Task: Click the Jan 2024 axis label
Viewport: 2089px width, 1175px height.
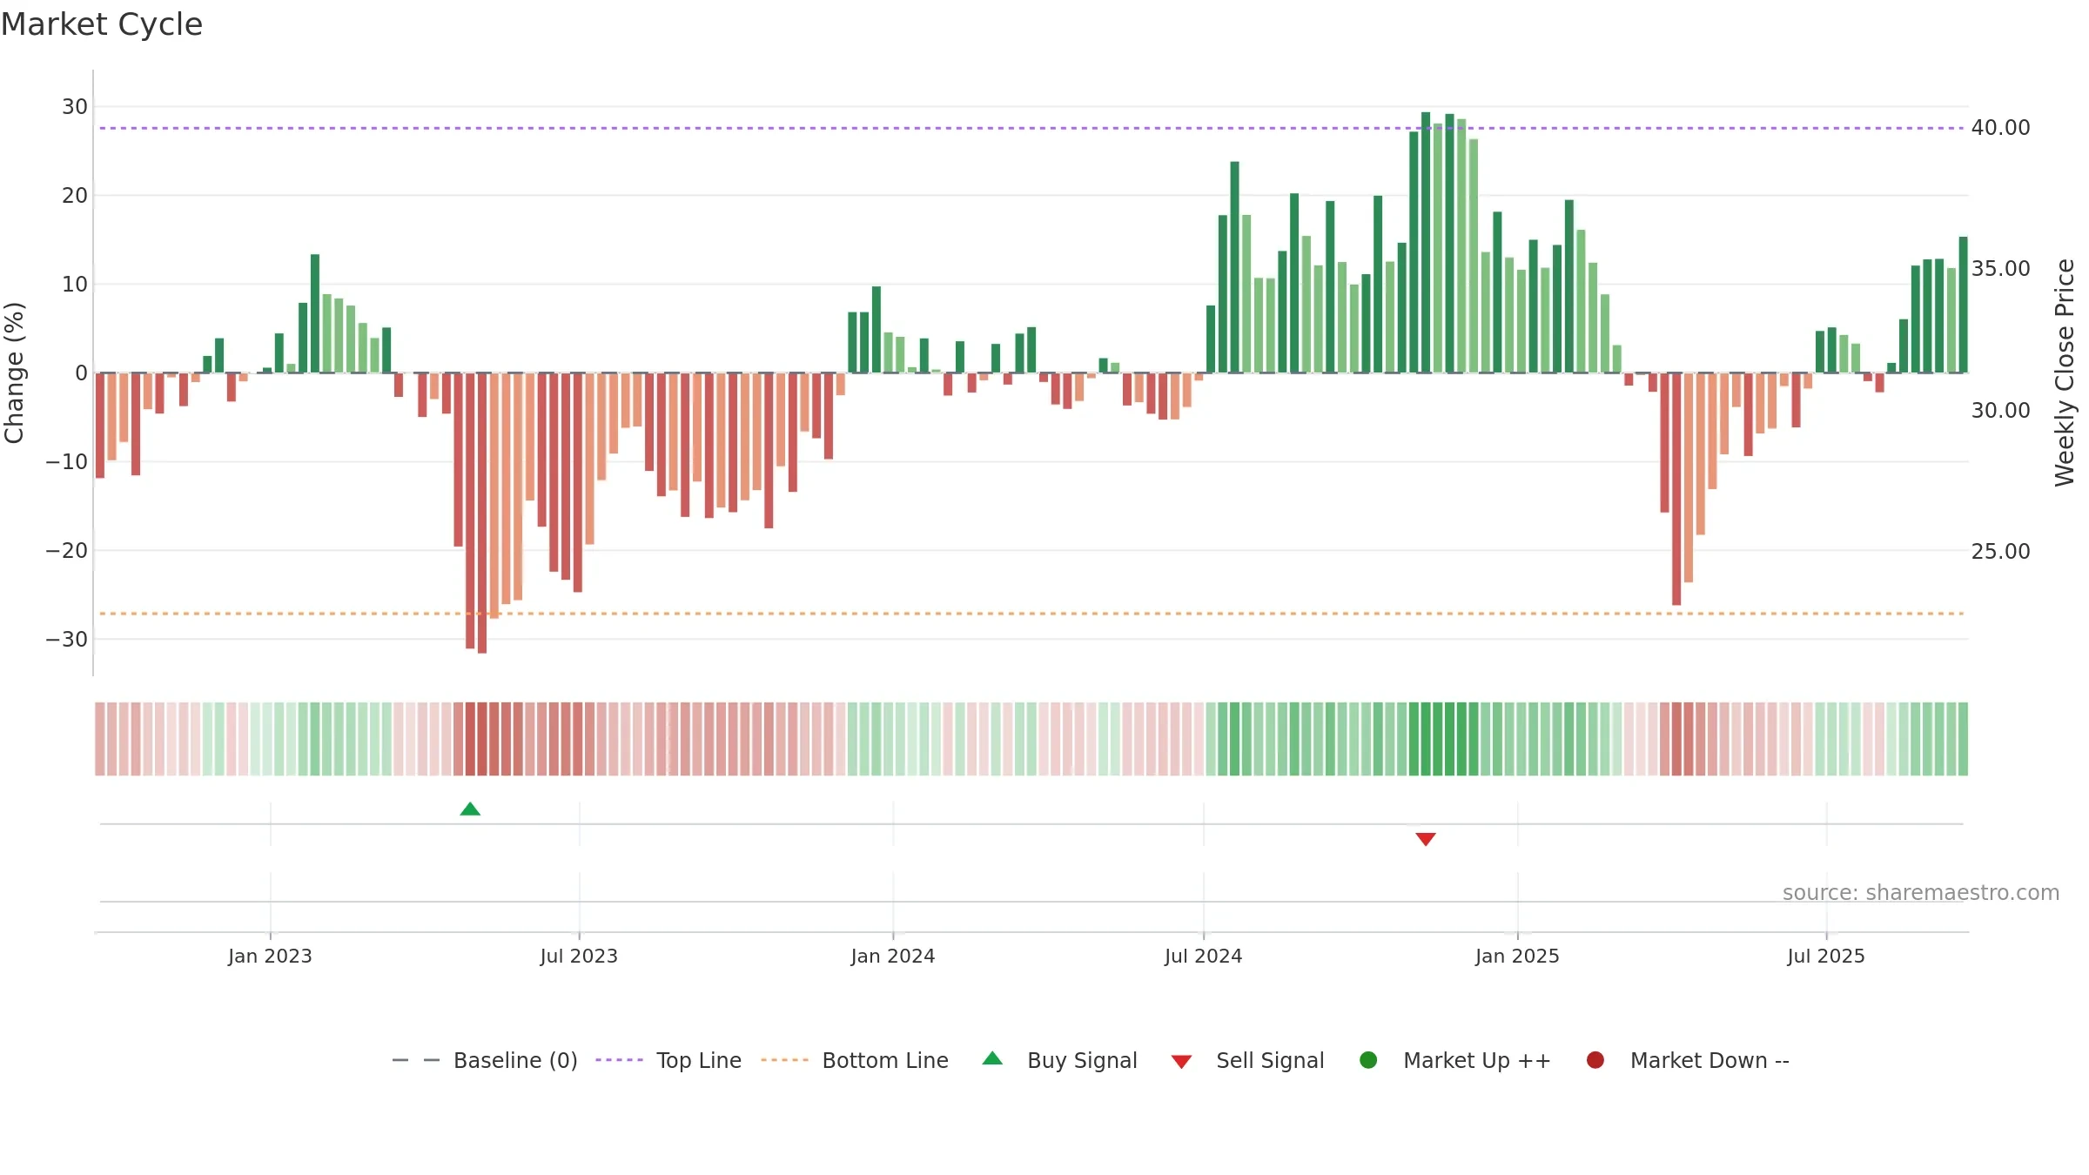Action: point(893,957)
